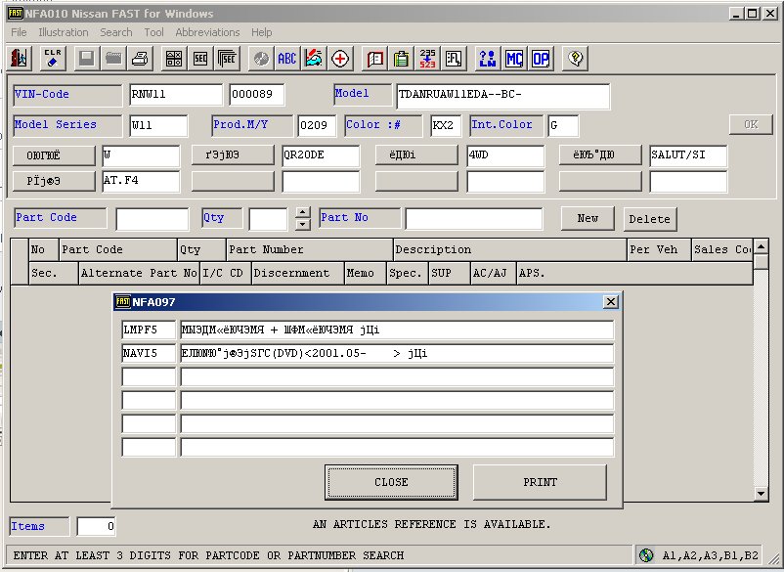This screenshot has height=572, width=784.
Task: Click the exit door toolbar icon
Action: pos(21,59)
